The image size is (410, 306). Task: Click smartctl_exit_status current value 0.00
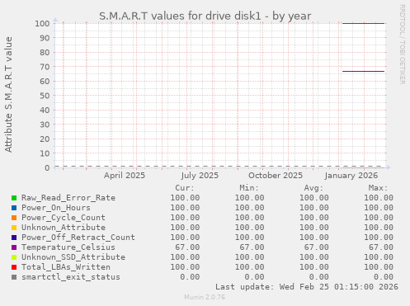point(190,277)
